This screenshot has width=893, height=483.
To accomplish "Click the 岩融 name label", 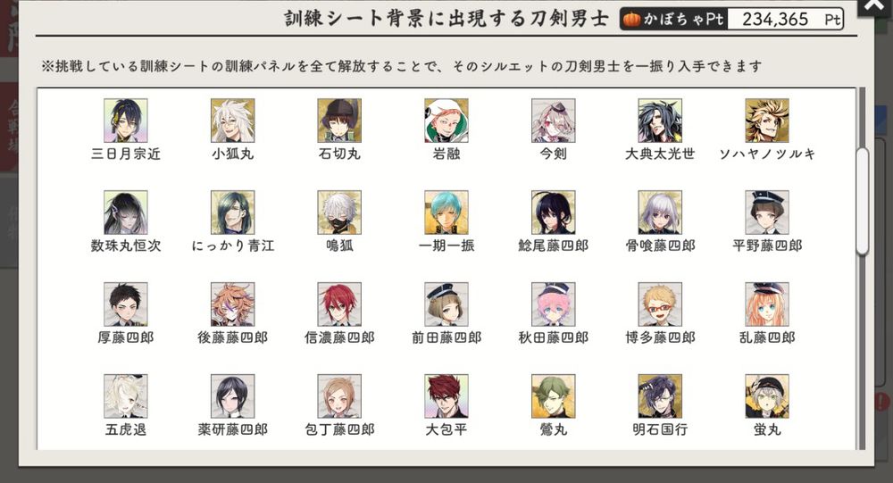I will click(x=446, y=154).
